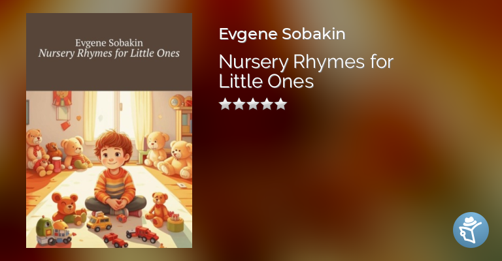Click the italic title text on the cover
Viewport: 502px width, 261px height.
[x=109, y=53]
